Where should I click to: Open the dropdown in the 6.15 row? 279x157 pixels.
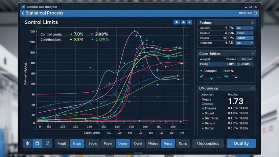coord(245,33)
